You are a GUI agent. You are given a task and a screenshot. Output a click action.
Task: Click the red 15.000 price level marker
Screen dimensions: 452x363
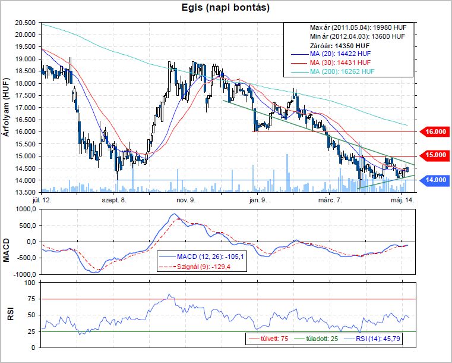point(434,155)
